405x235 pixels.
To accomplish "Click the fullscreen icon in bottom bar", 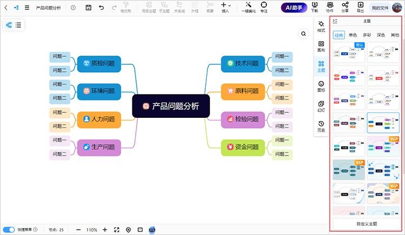I will [x=117, y=230].
